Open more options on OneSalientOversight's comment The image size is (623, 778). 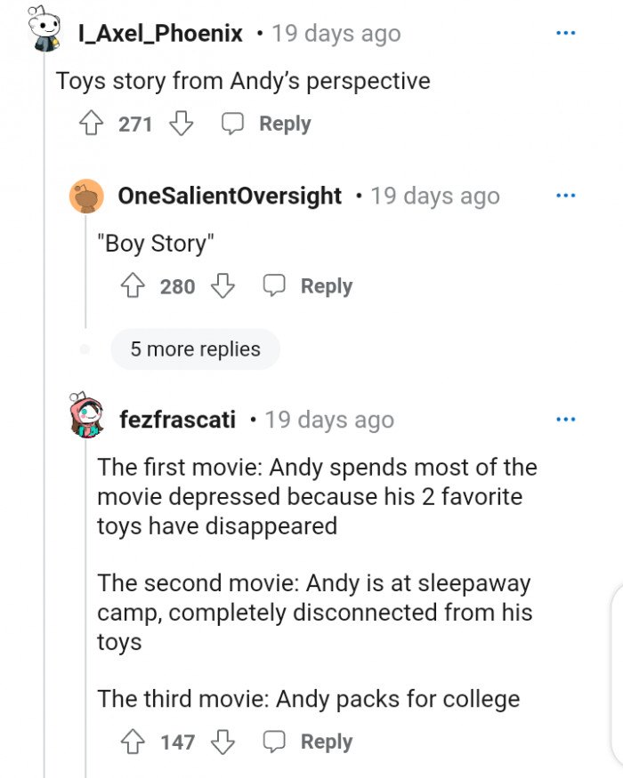565,196
